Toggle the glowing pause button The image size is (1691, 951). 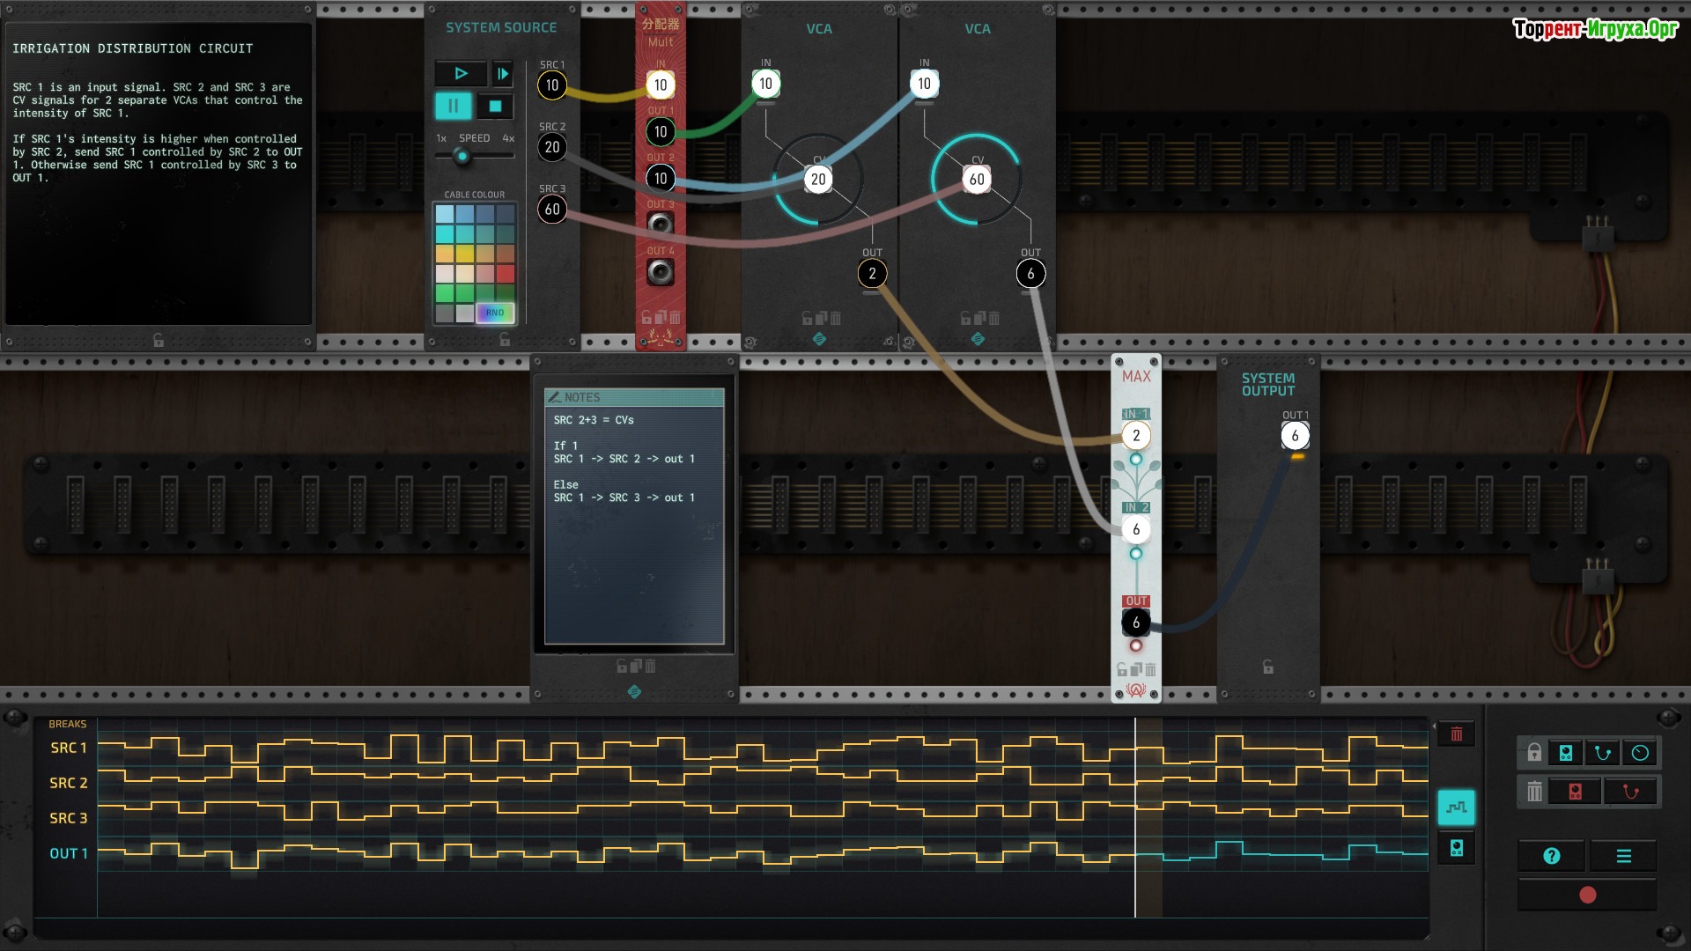click(x=454, y=107)
